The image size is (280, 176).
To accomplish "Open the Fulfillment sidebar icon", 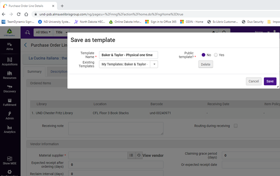I will (9, 102).
